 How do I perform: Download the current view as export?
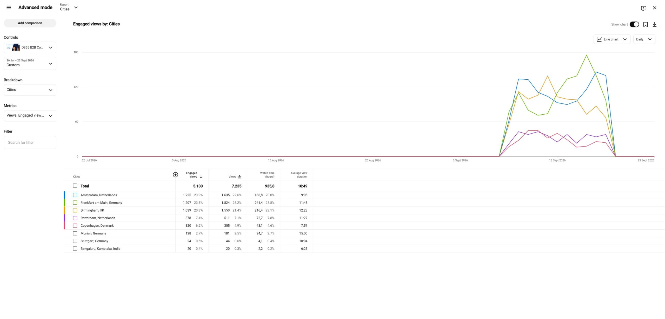(x=655, y=24)
